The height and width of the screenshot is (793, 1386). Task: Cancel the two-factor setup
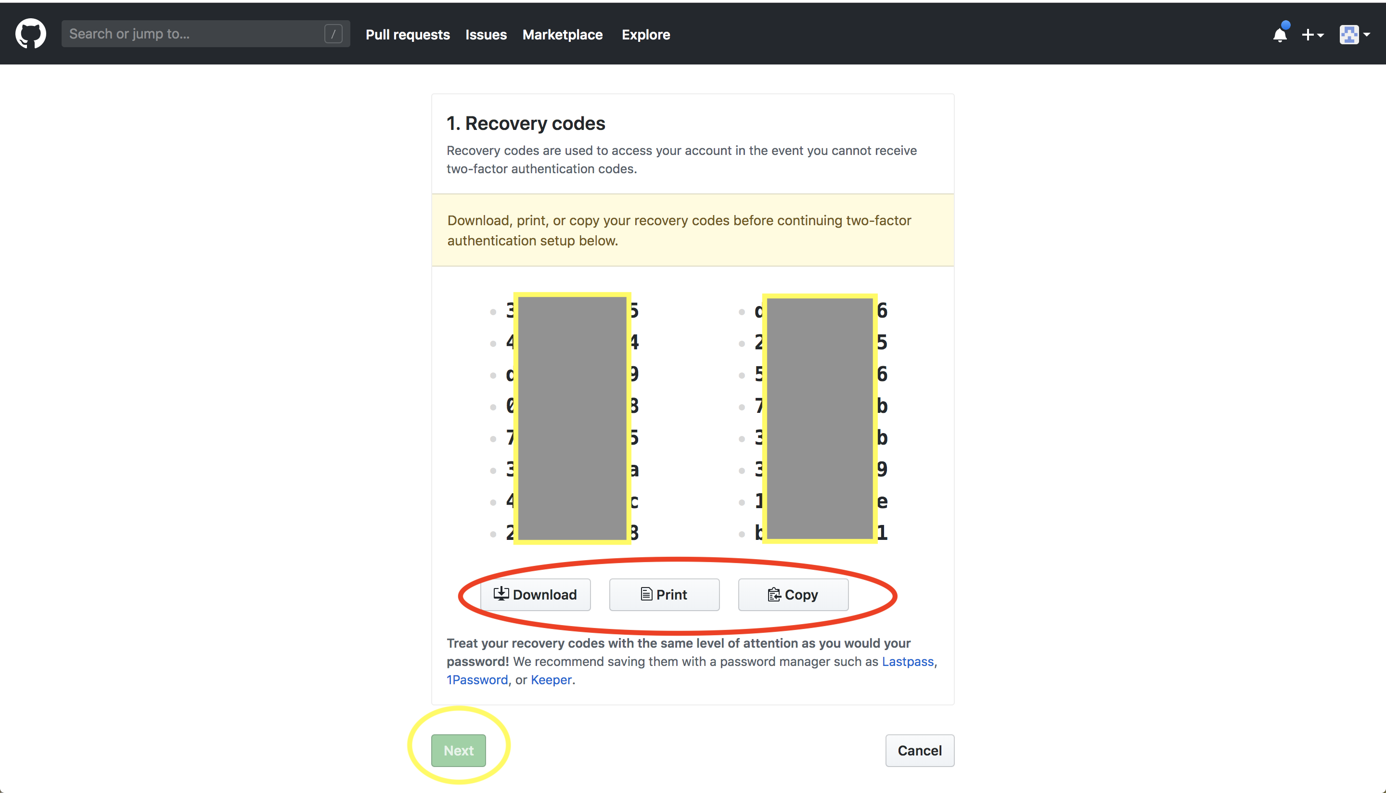click(919, 751)
